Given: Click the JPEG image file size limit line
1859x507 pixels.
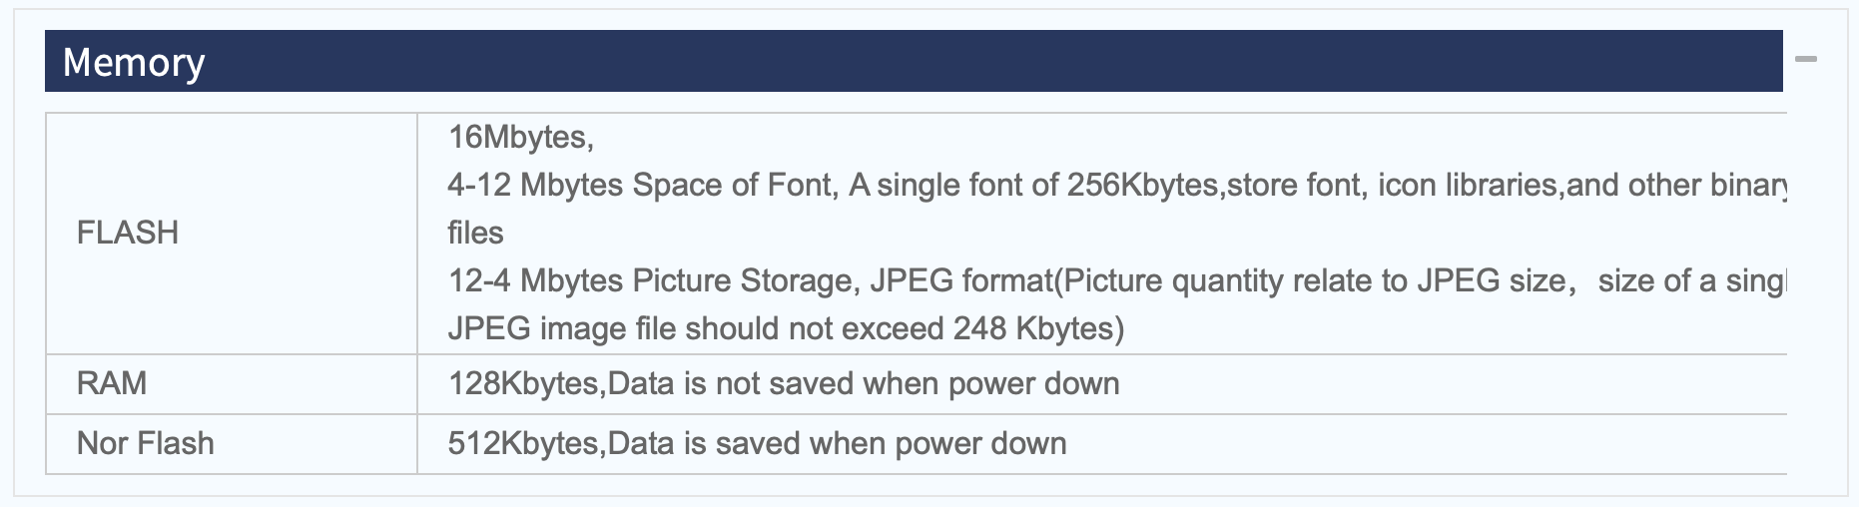Looking at the screenshot, I should click(786, 328).
